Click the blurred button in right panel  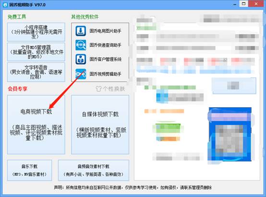[234, 86]
